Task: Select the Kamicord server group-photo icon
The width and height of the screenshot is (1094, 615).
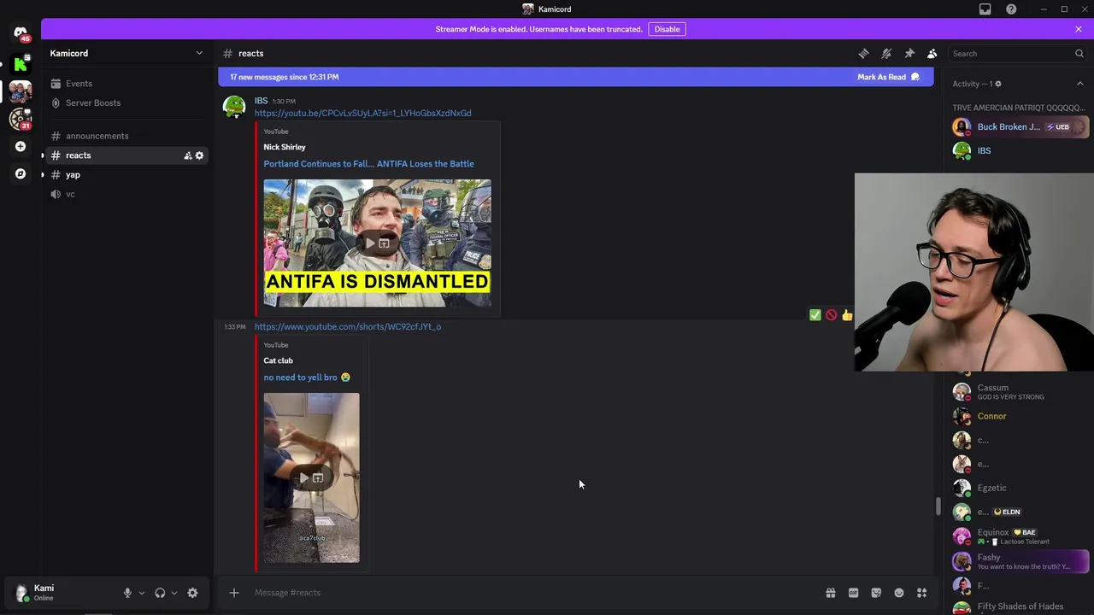Action: click(21, 91)
